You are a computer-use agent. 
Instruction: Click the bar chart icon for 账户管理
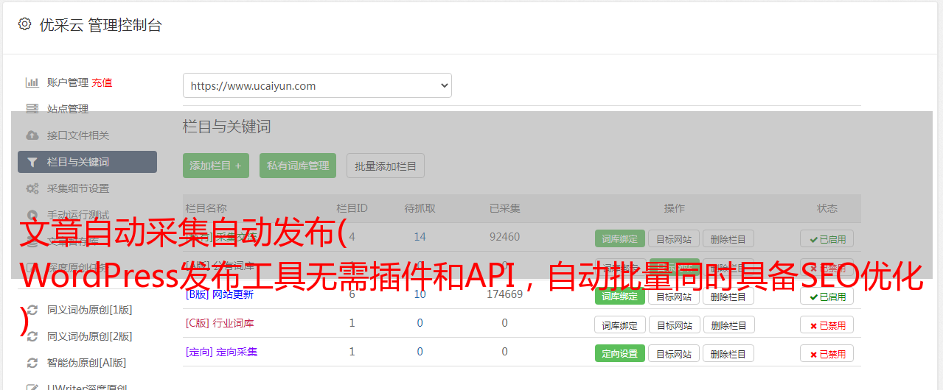32,82
